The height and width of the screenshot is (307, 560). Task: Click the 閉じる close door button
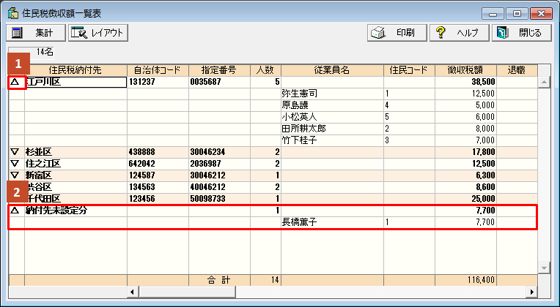coord(519,33)
